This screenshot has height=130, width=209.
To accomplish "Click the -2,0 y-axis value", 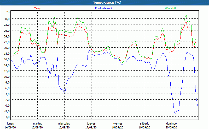I will click(7, 111).
